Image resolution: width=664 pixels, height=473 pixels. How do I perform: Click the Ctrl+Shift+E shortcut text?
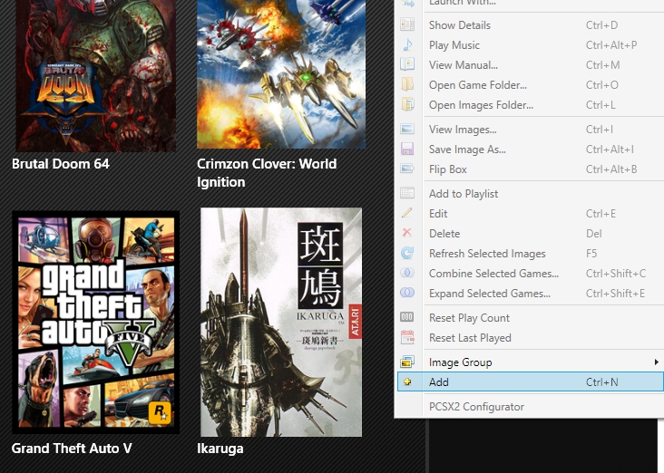(615, 294)
